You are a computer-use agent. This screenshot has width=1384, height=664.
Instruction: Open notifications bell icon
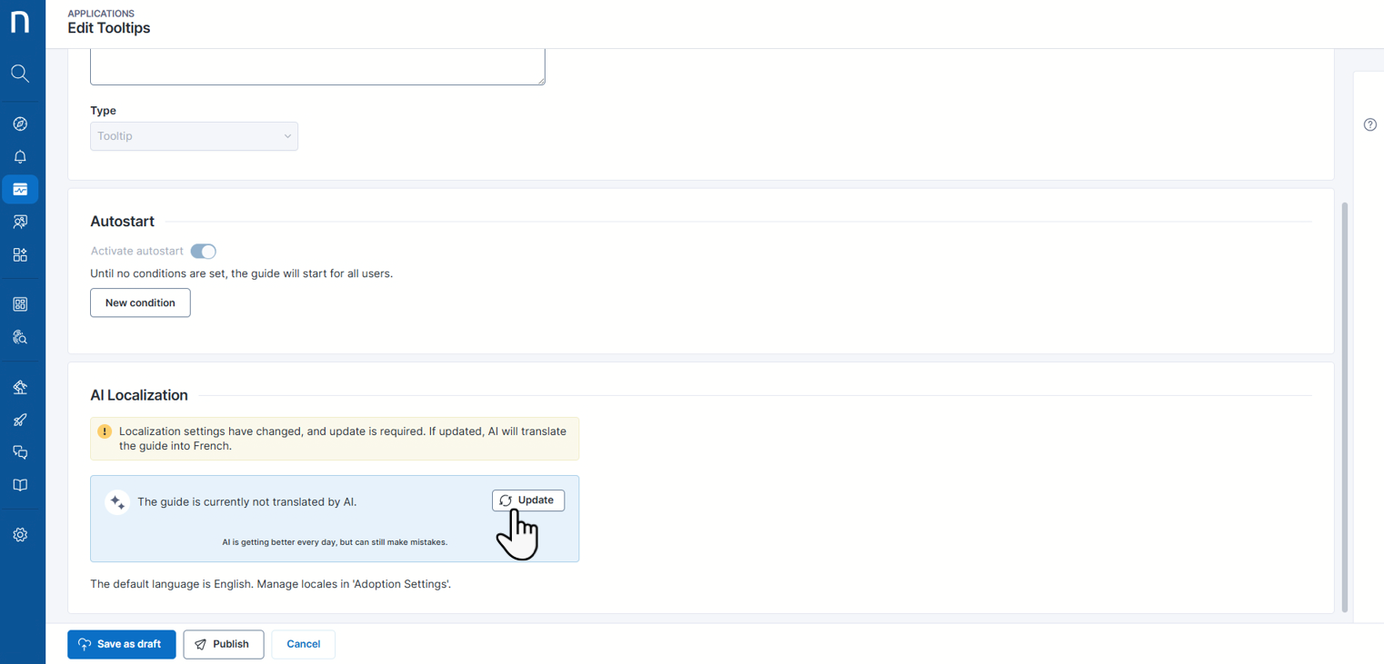20,156
